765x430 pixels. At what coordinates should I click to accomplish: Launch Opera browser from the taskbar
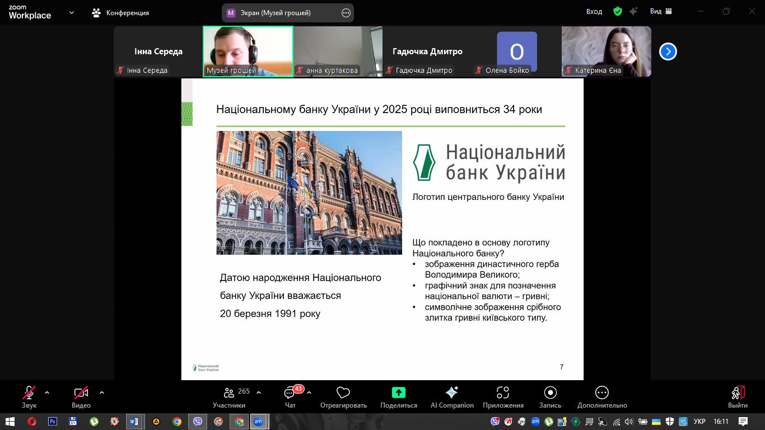[x=32, y=422]
